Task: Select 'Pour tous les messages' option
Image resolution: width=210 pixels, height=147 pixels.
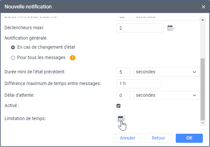Action: coord(13,58)
